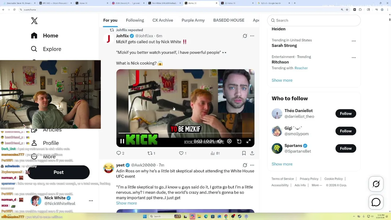
Task: Open Johflix profile avatar
Action: pos(108,39)
